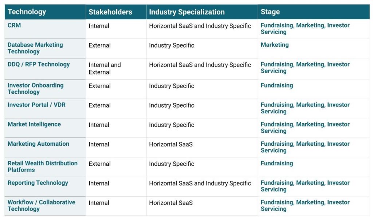
Task: Click the Technology column header
Action: tap(27, 12)
